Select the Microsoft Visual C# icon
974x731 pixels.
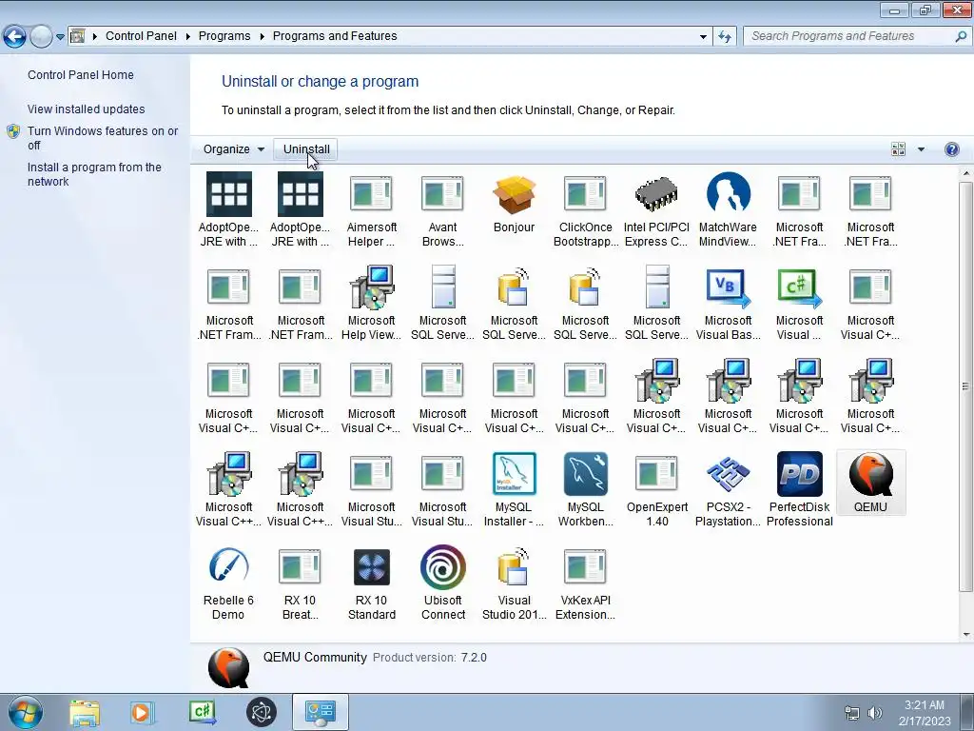click(799, 287)
